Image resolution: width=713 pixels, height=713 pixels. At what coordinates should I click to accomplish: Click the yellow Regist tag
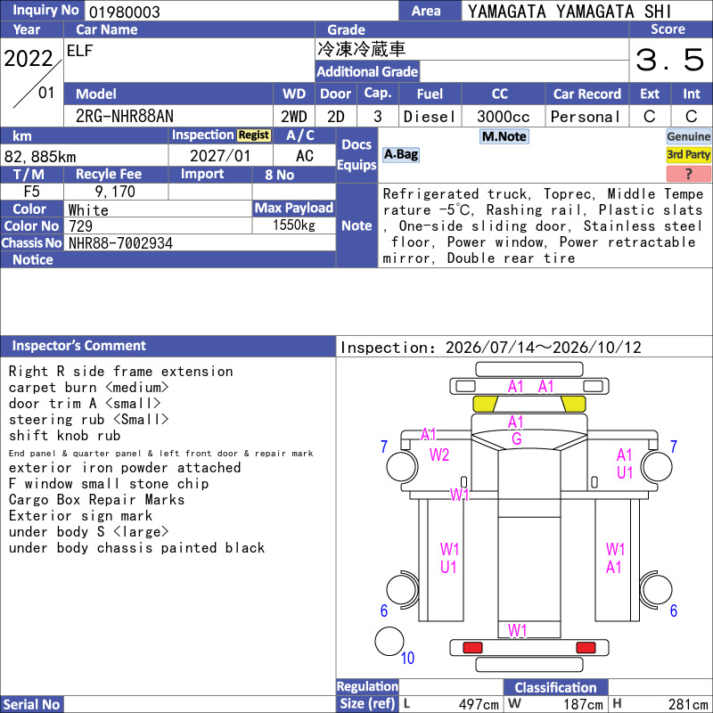(254, 135)
